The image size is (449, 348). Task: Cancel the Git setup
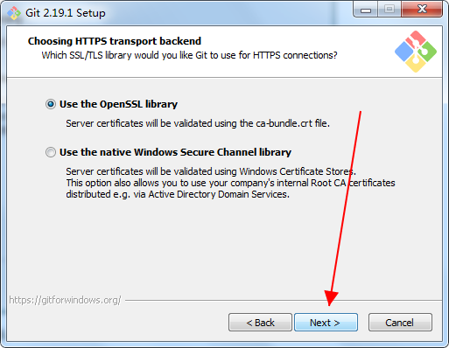click(400, 323)
